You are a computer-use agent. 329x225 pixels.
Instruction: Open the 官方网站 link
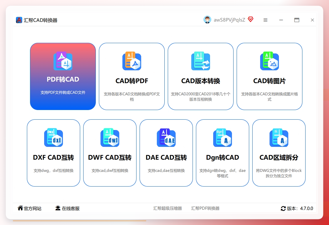click(x=33, y=208)
